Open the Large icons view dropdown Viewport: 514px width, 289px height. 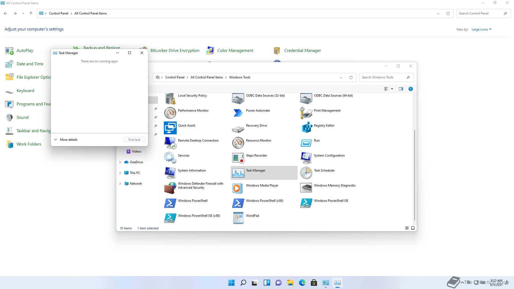tap(481, 29)
